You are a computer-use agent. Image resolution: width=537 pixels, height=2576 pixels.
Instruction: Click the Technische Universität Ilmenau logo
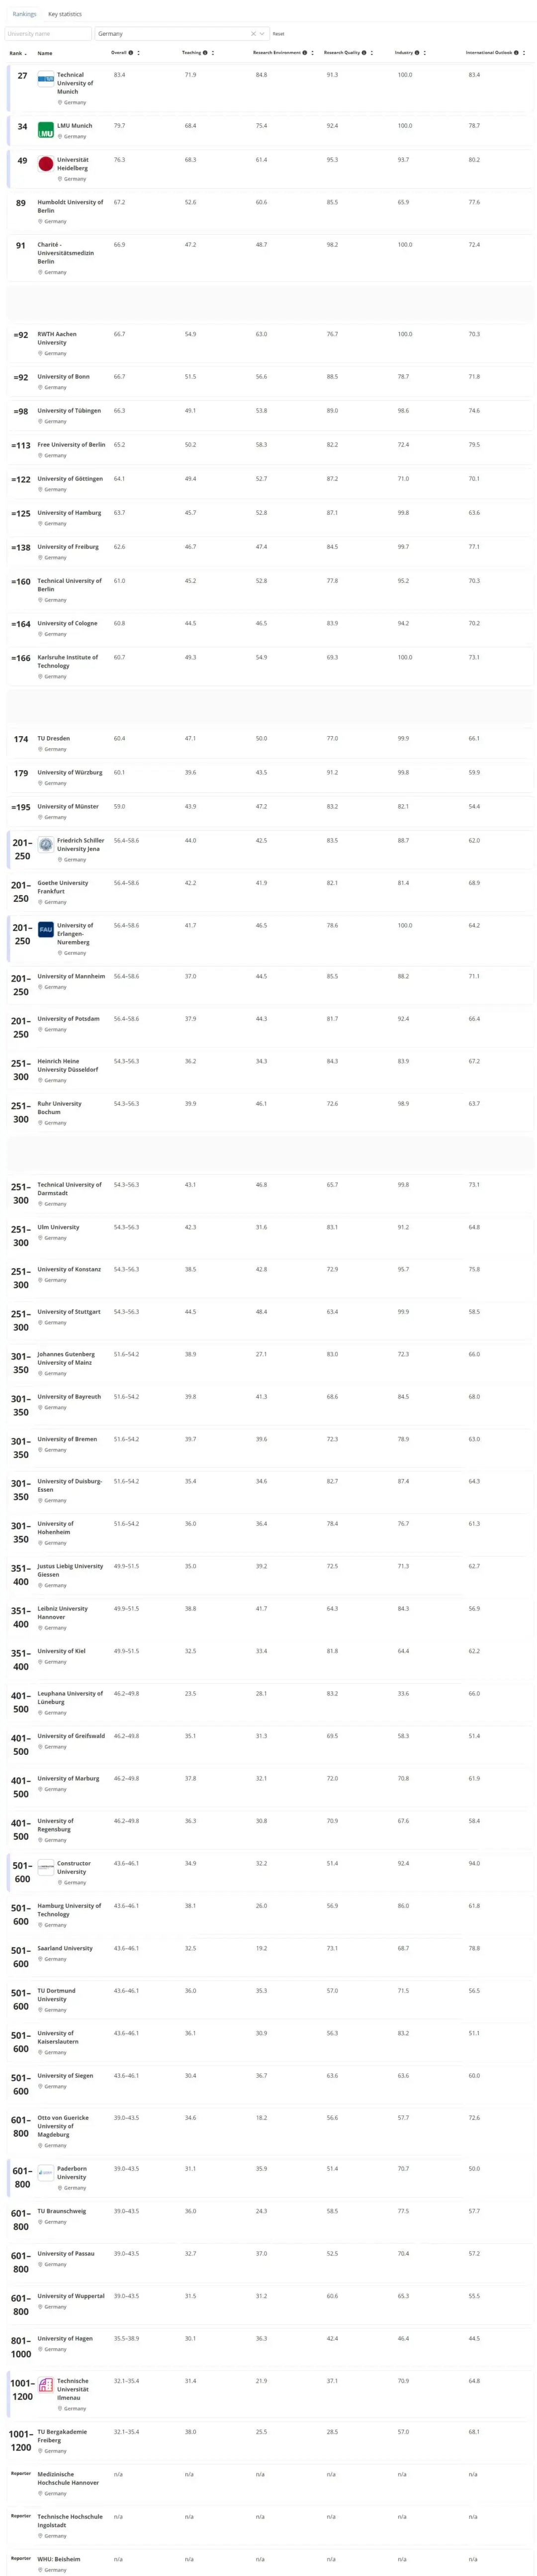click(46, 2385)
